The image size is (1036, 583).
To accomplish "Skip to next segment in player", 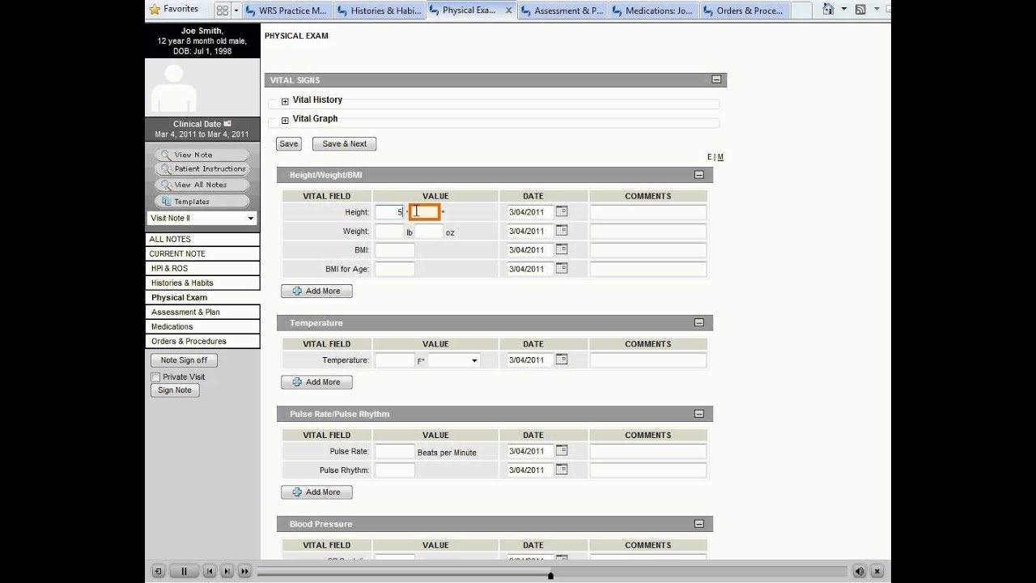I will point(227,572).
